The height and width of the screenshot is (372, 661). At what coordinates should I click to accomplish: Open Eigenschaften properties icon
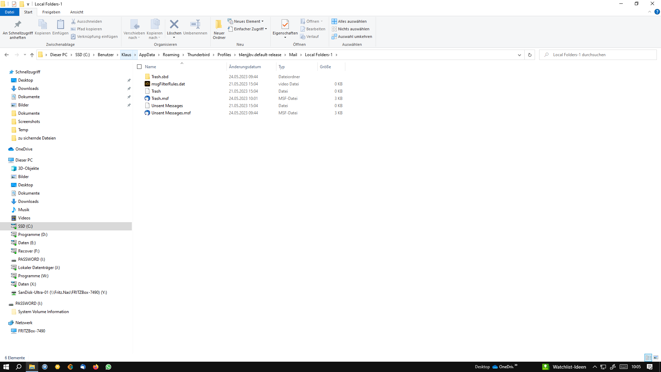coord(285,24)
